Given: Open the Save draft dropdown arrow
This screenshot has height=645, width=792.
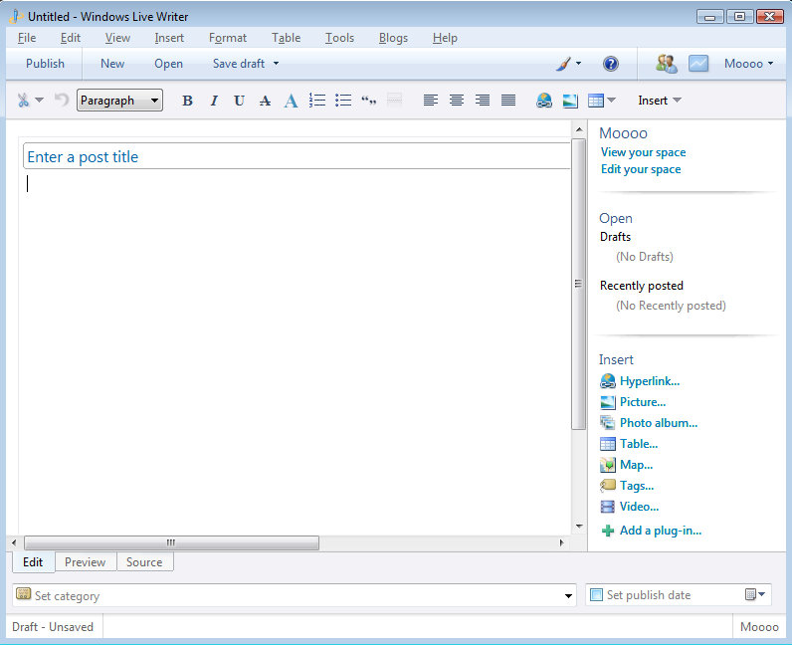Looking at the screenshot, I should 276,64.
